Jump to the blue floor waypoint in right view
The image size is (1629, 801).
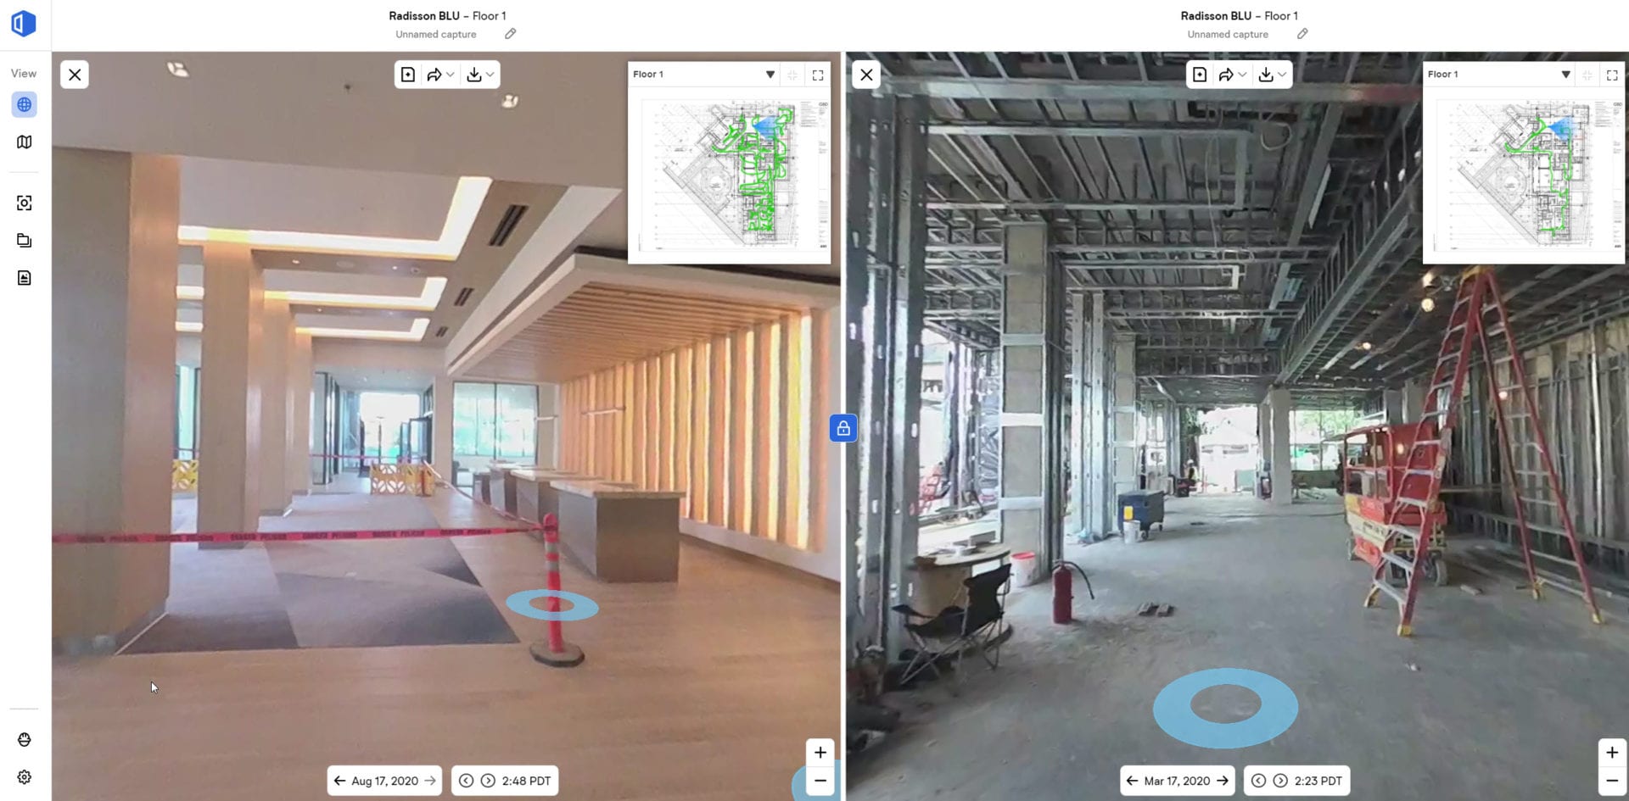pos(1225,706)
